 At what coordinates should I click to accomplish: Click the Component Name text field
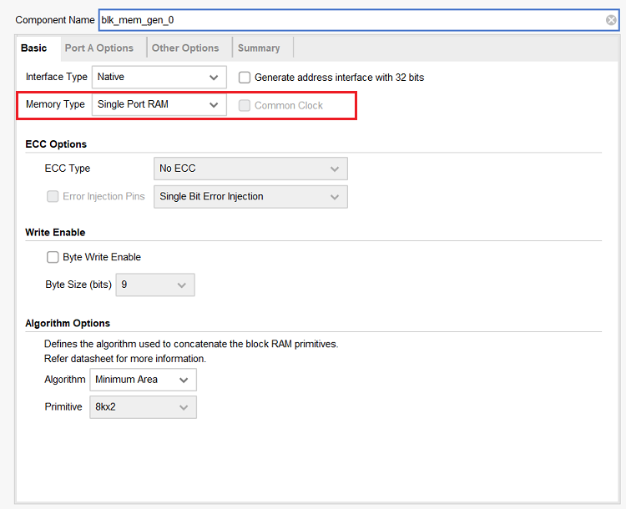(x=351, y=20)
